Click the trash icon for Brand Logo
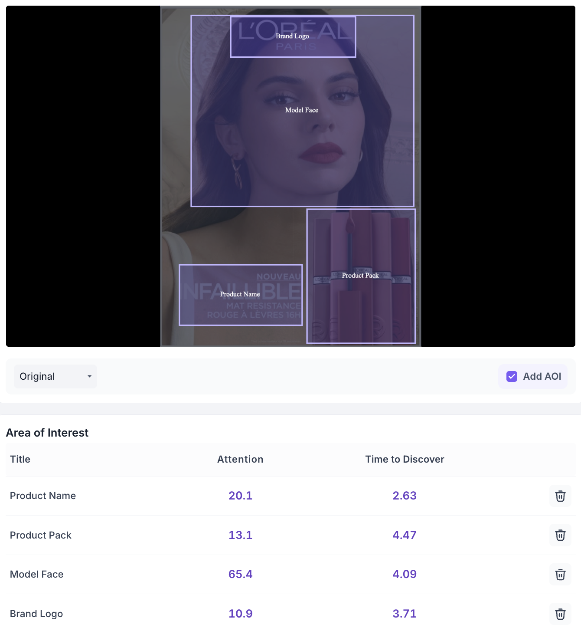581x631 pixels. (560, 614)
